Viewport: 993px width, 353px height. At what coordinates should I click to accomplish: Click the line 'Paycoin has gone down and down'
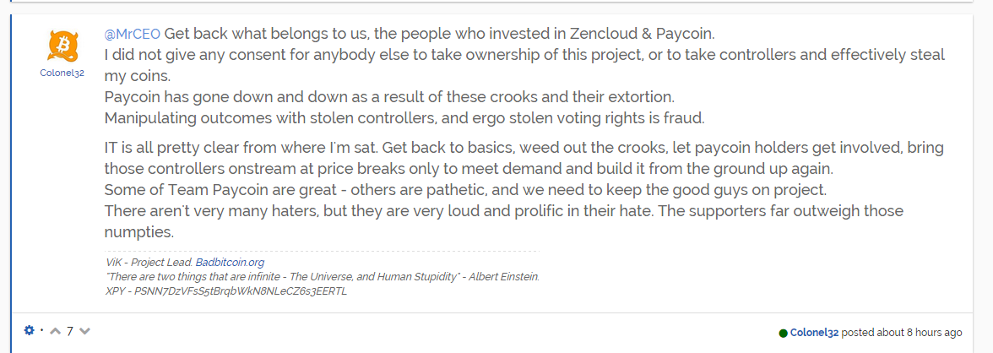[x=390, y=98]
